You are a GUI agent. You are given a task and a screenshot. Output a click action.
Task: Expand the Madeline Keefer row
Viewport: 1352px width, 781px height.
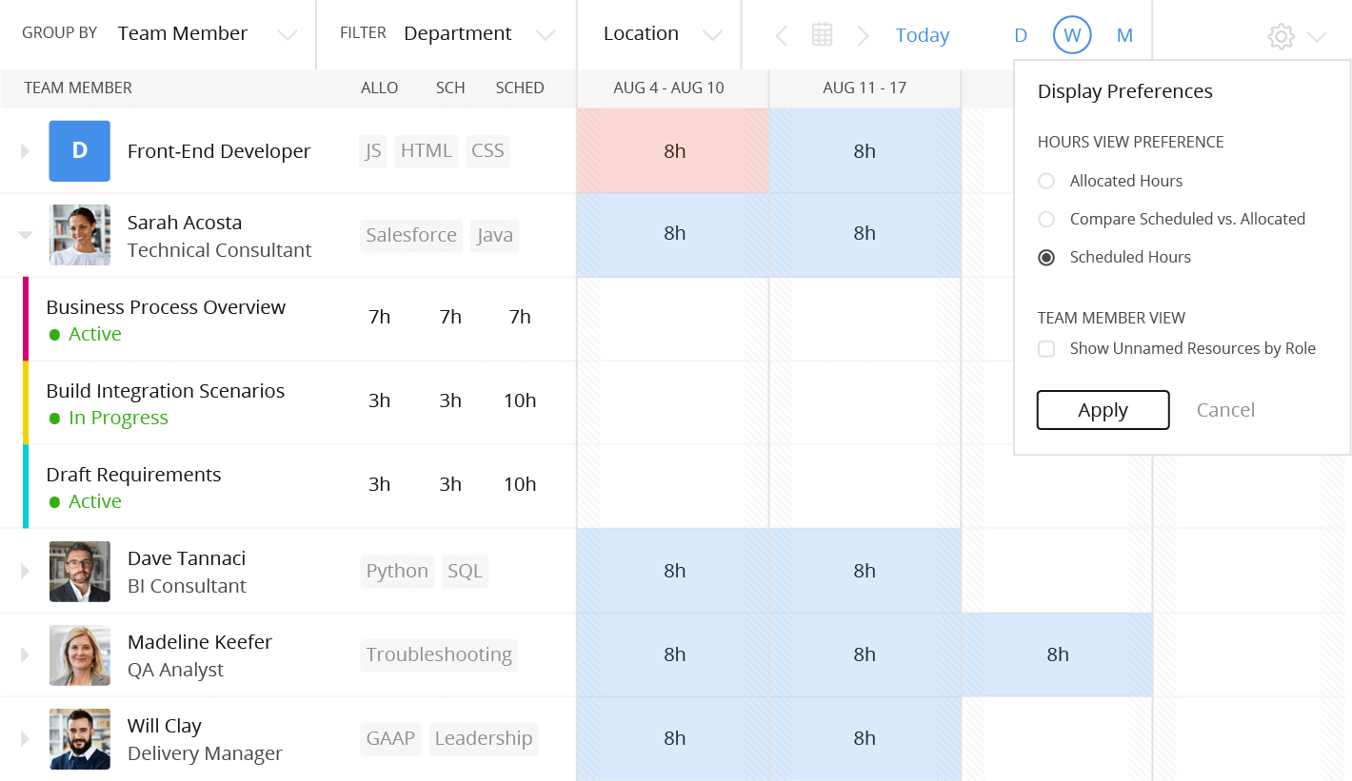[25, 654]
